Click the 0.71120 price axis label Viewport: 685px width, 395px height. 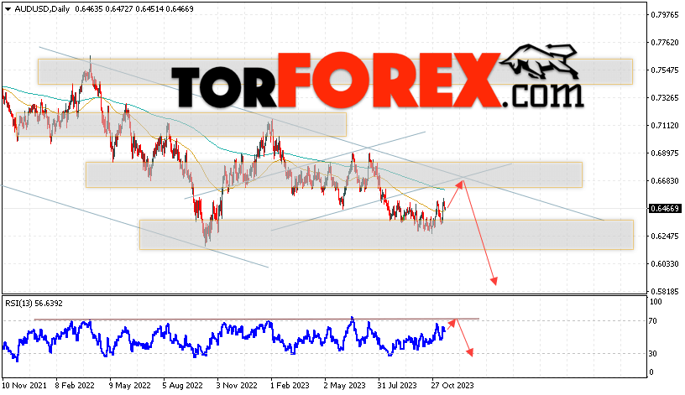pyautogui.click(x=665, y=126)
